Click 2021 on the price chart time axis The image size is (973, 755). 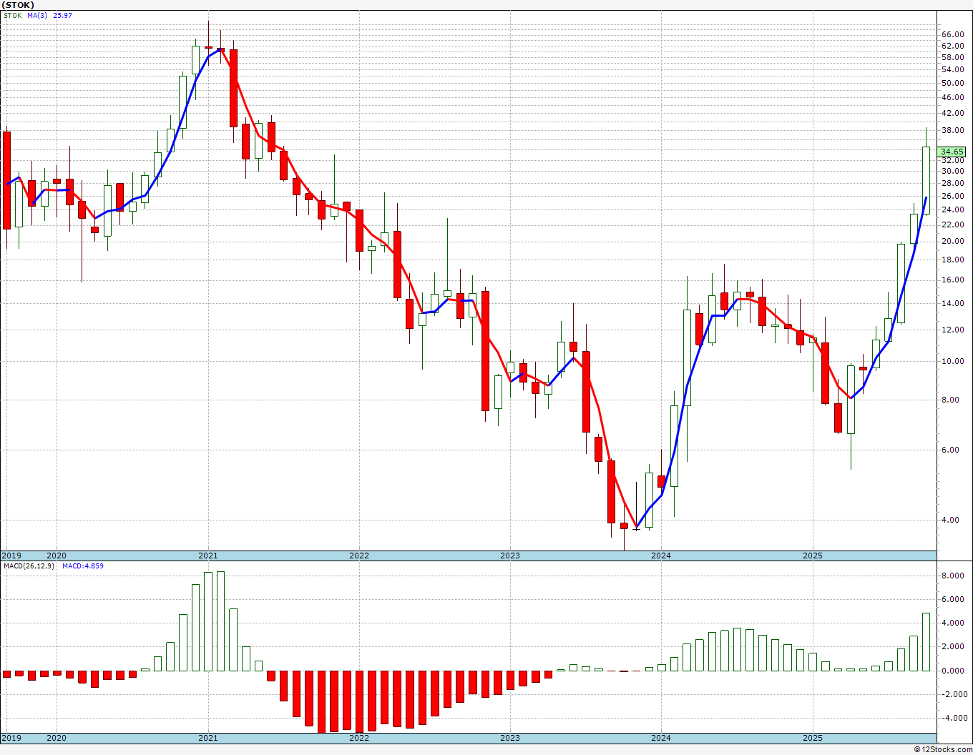click(207, 556)
